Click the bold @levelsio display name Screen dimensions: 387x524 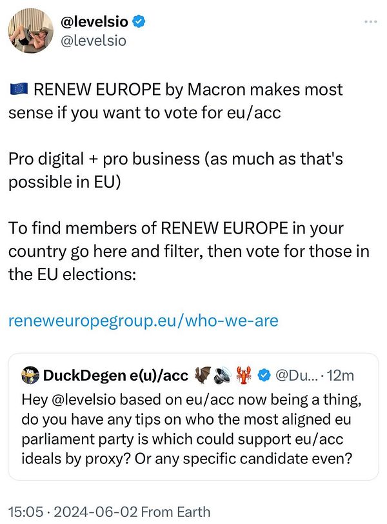pyautogui.click(x=94, y=22)
